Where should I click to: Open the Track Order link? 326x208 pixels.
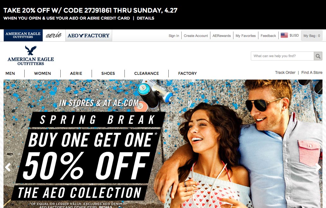[285, 73]
